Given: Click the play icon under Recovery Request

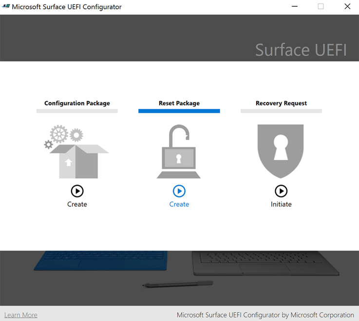Looking at the screenshot, I should pyautogui.click(x=281, y=191).
